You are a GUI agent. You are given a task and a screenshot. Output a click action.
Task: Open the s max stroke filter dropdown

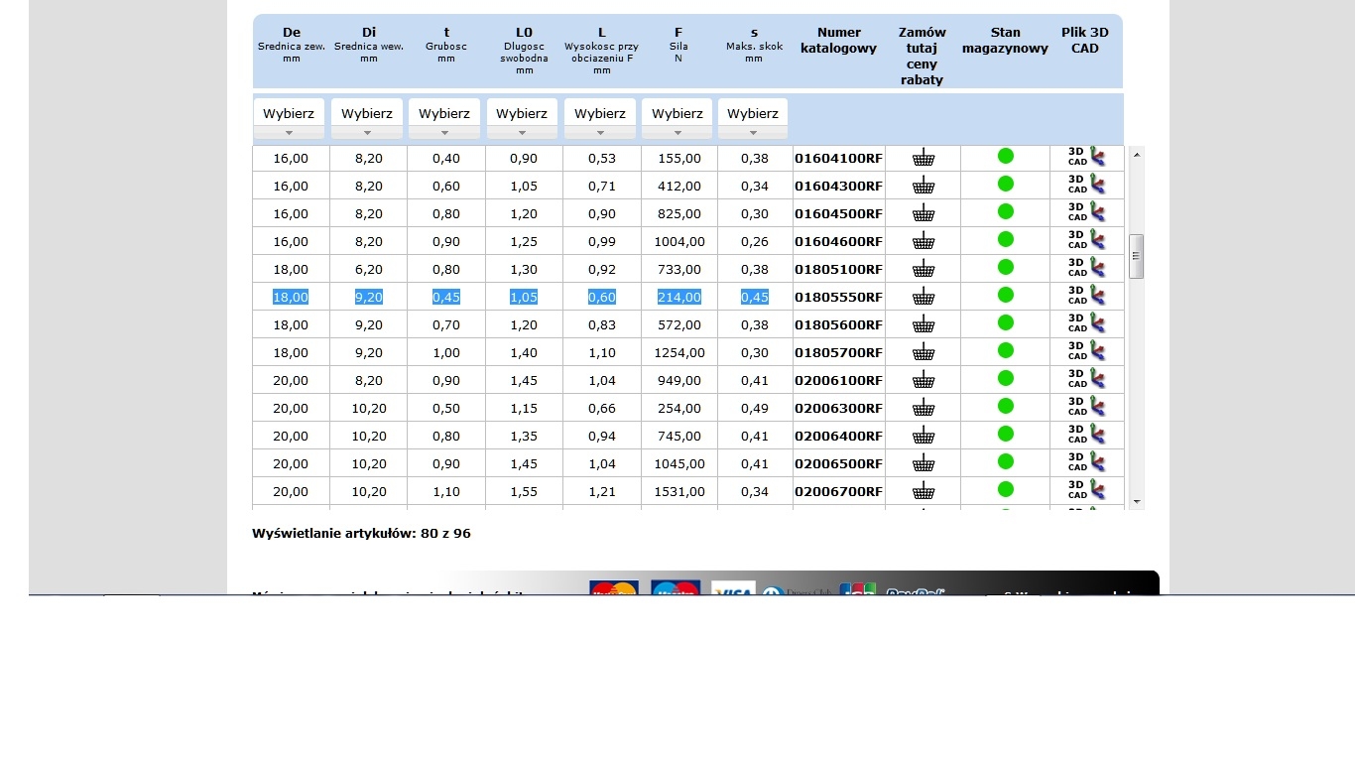click(753, 119)
